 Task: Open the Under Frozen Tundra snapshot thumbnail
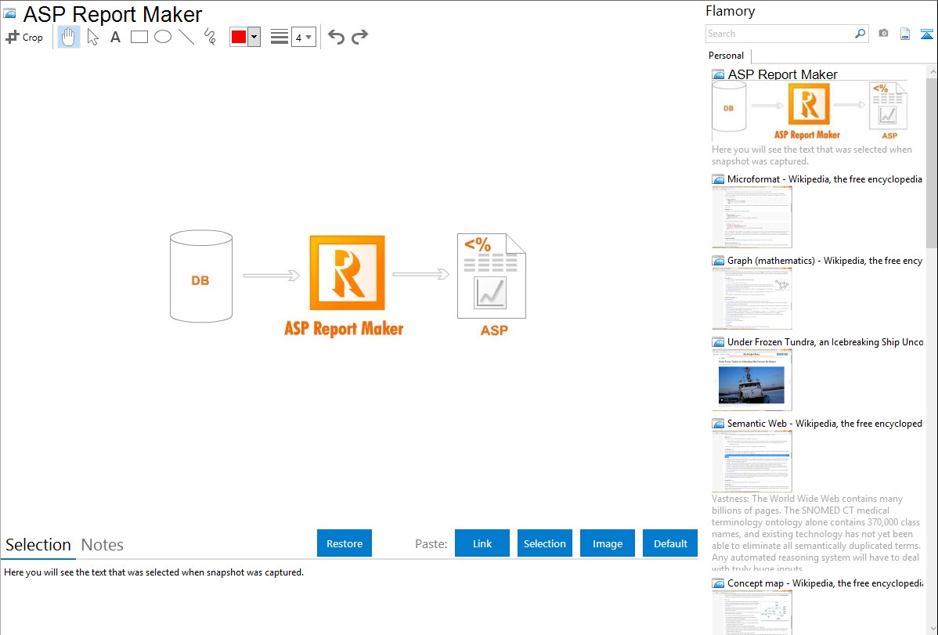[752, 380]
